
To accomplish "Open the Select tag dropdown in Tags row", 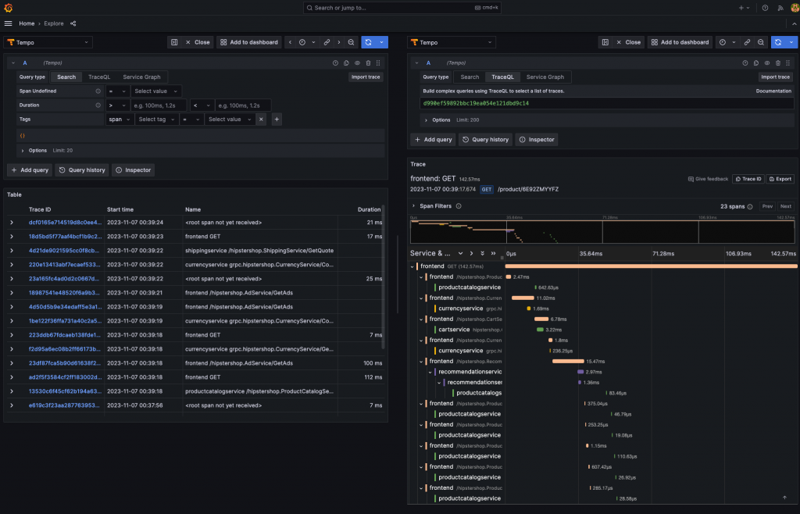I will click(156, 120).
